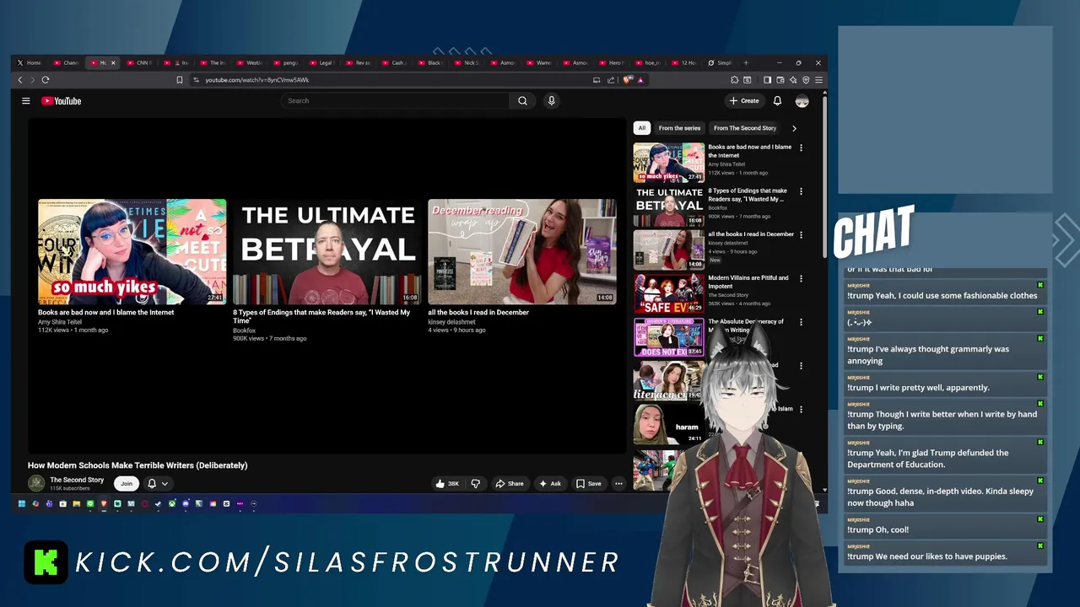The image size is (1080, 607).
Task: Open options for 'all the books I read' sidebar video
Action: [801, 235]
